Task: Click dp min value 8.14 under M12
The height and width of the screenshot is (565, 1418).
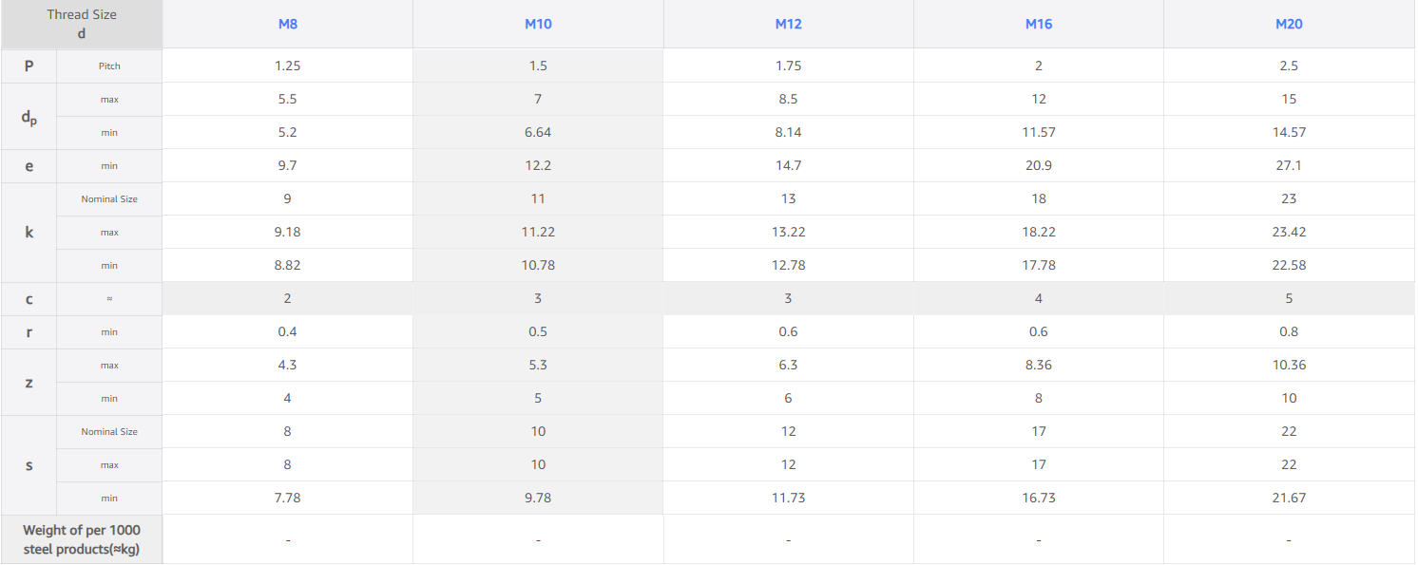Action: (788, 132)
